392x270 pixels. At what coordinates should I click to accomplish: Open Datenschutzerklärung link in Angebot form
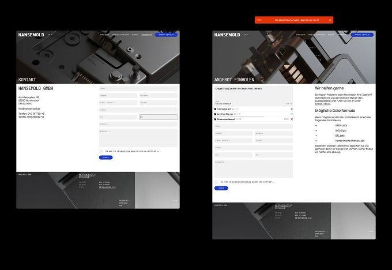[242, 182]
